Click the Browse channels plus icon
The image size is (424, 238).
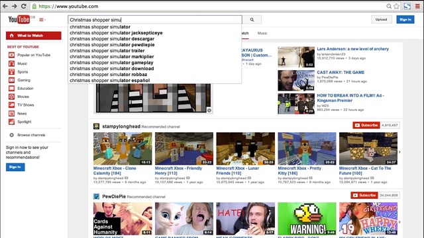click(x=12, y=135)
